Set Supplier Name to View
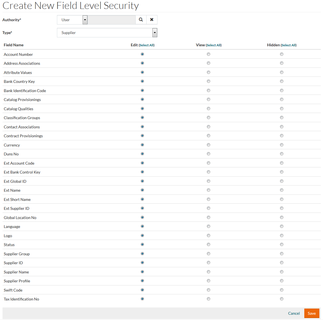This screenshot has height=320, width=323. [209, 272]
